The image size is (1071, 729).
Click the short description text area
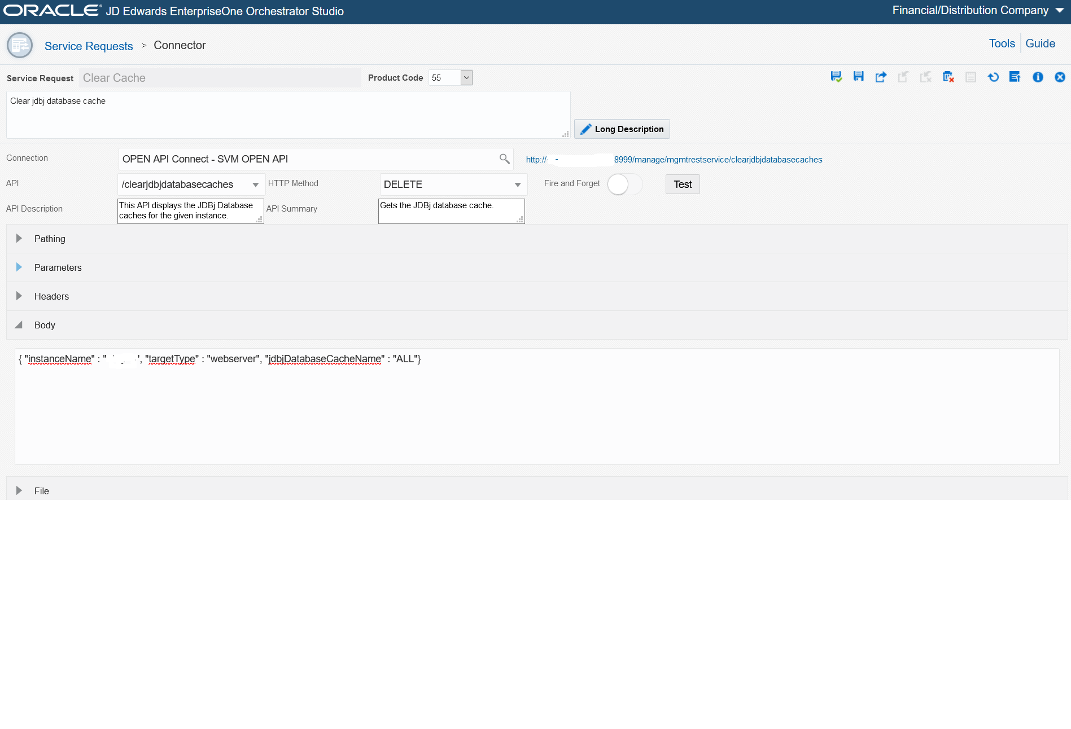click(x=288, y=115)
